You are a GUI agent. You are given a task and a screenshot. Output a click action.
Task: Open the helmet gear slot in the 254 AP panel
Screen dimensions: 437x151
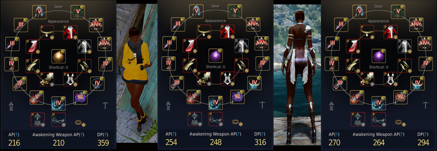pyautogui.click(x=196, y=12)
